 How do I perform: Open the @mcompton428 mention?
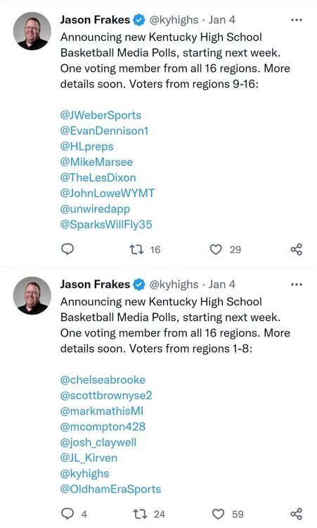pos(103,427)
